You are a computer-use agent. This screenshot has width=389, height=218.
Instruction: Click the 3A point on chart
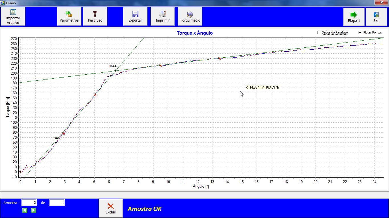tap(56, 142)
